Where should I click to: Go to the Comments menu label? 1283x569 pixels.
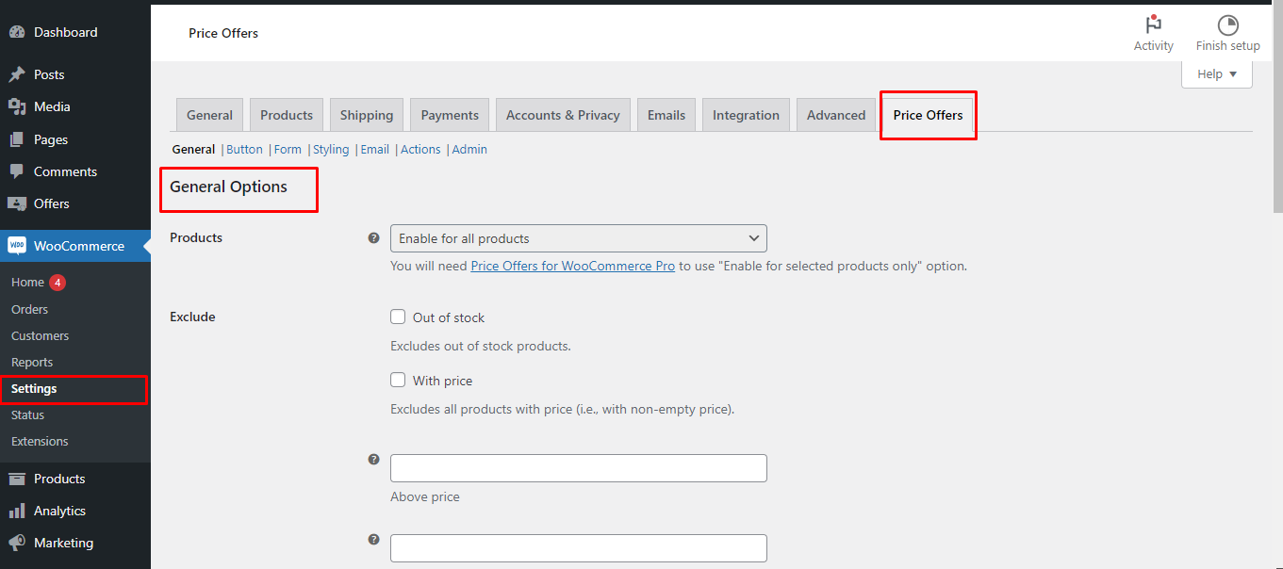[x=65, y=171]
